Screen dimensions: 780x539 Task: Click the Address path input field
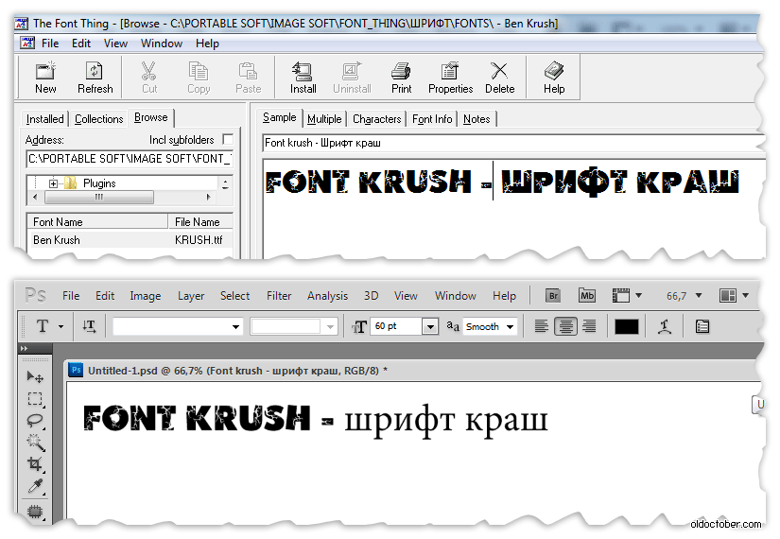130,159
